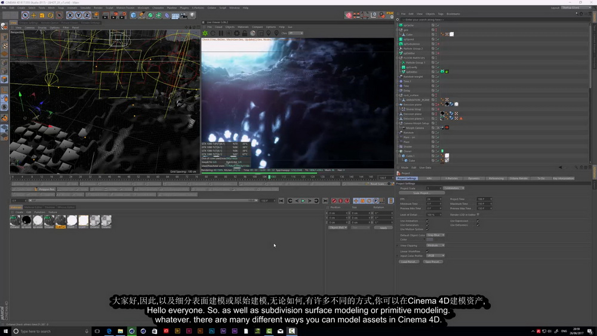Toggle Linear Workflow checkbox
597x336 pixels.
coord(427,251)
